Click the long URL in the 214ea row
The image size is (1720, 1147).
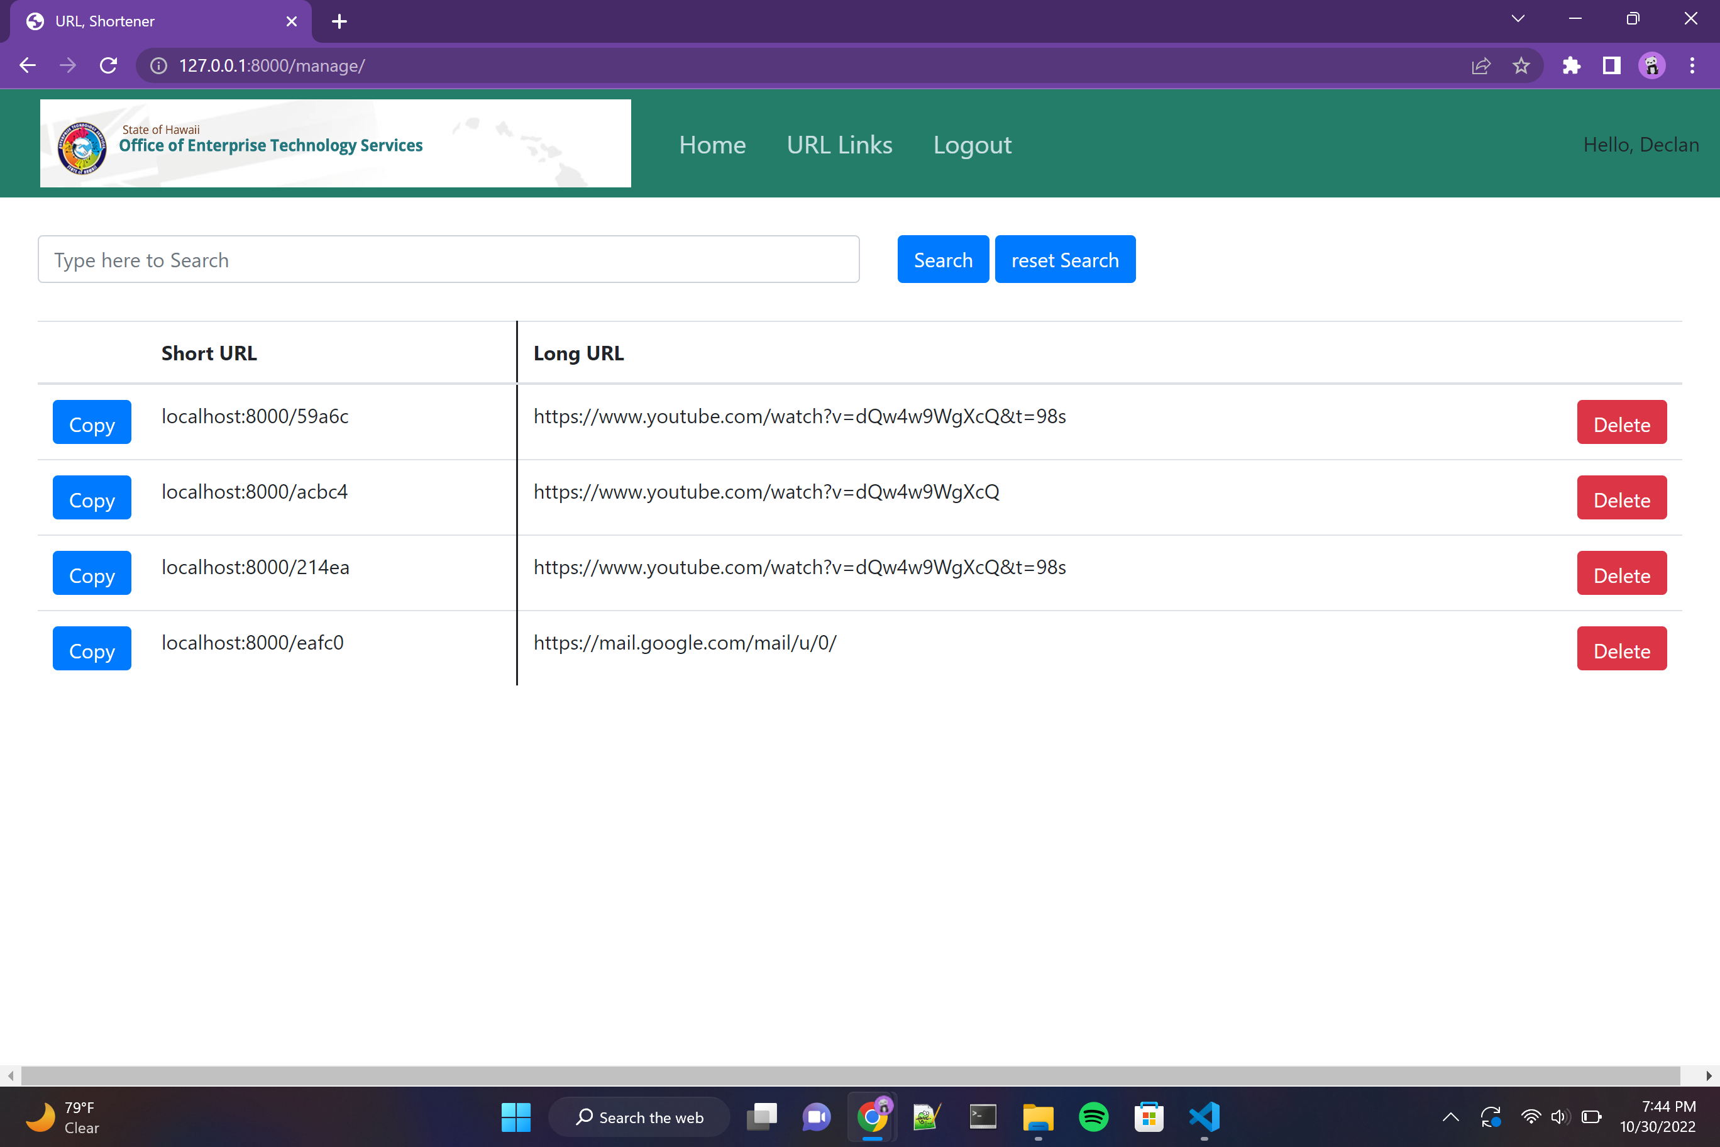799,567
